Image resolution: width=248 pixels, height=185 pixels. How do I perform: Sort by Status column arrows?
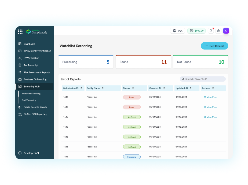[x=133, y=88]
